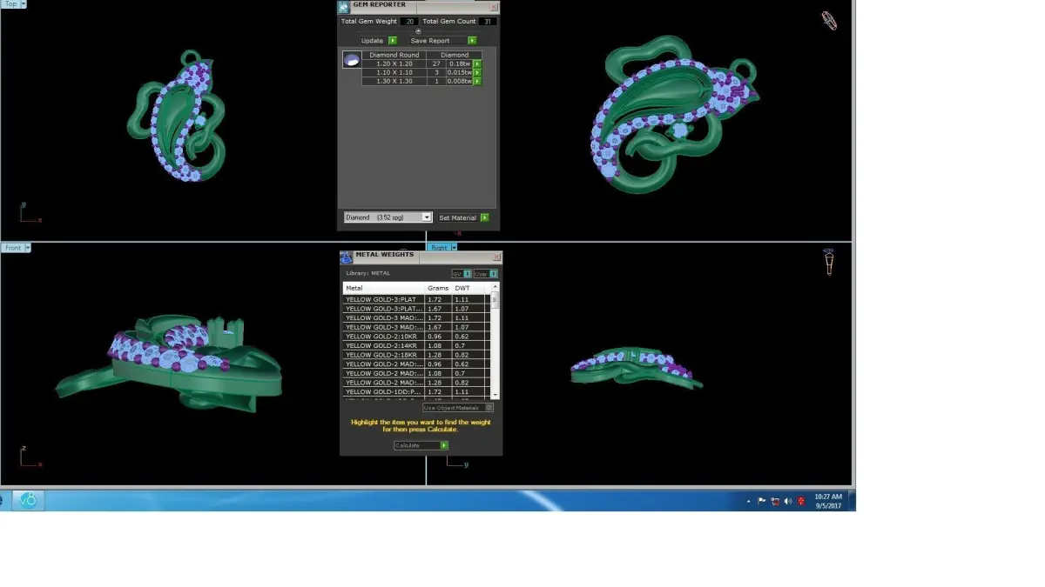Select the Top viewport label

pyautogui.click(x=10, y=4)
